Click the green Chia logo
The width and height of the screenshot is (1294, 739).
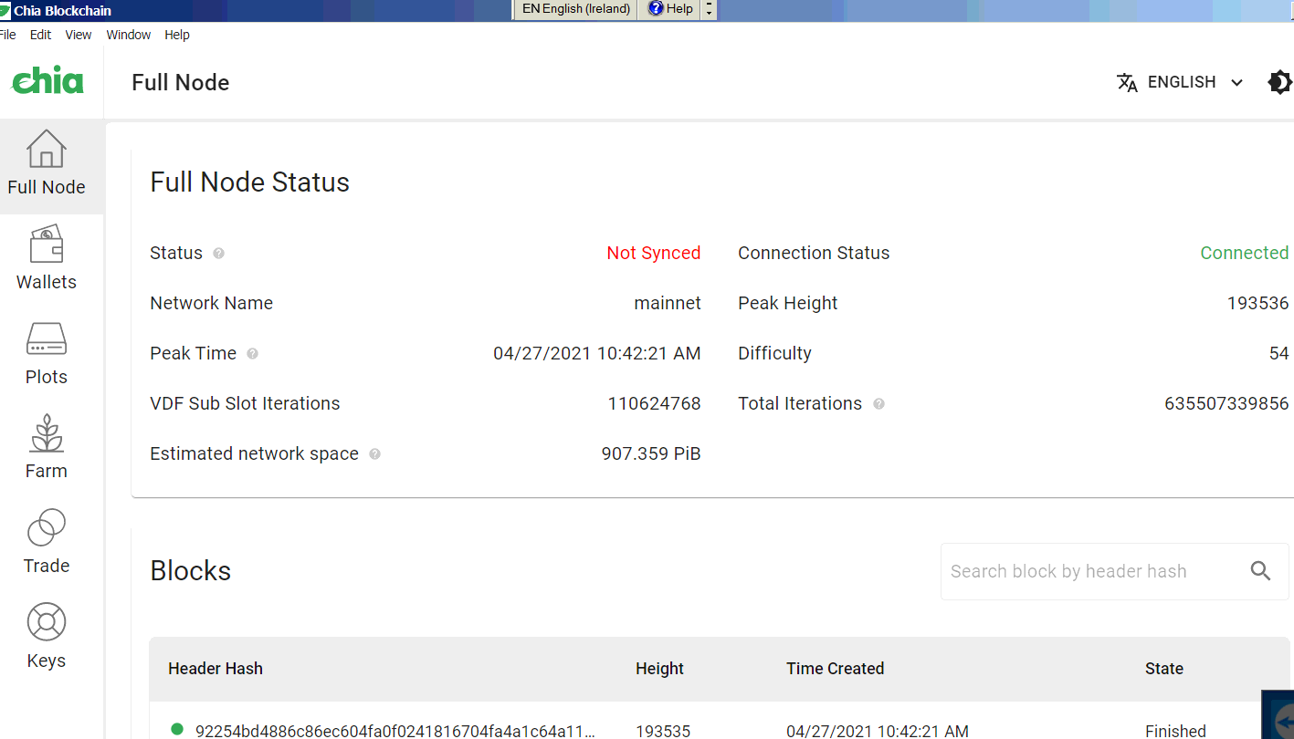pyautogui.click(x=47, y=80)
